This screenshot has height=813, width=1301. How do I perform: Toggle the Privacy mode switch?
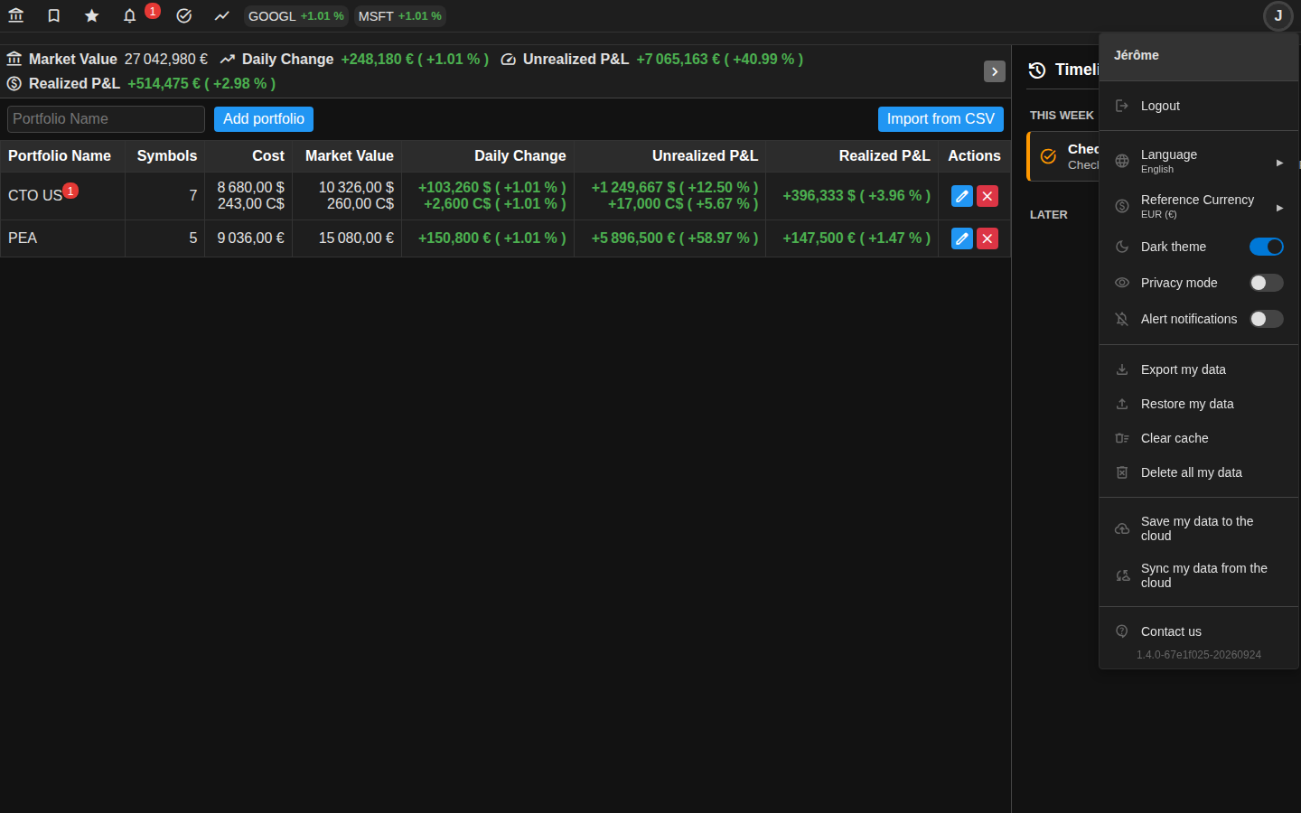pyautogui.click(x=1267, y=283)
